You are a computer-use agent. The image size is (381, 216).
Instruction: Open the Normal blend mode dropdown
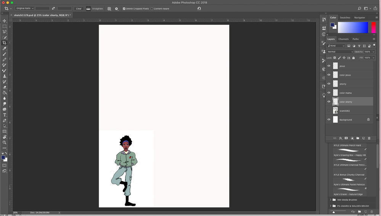click(340, 52)
